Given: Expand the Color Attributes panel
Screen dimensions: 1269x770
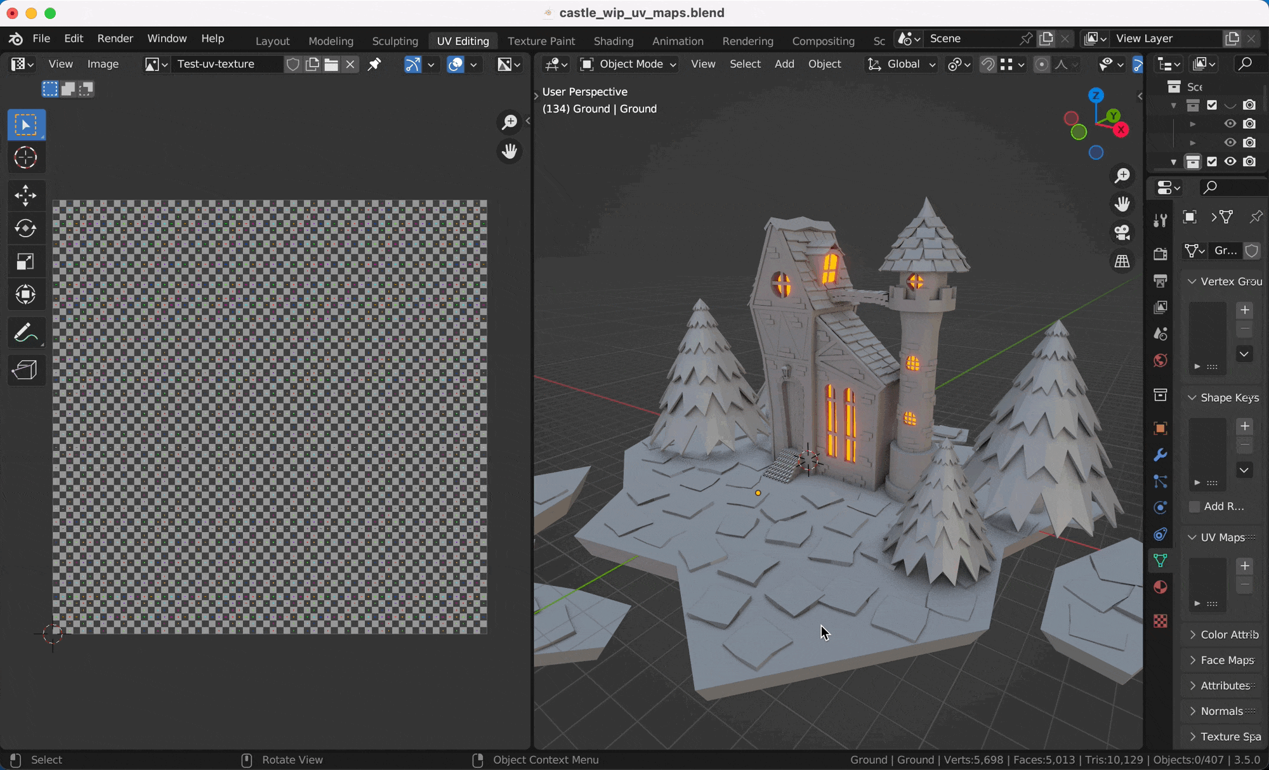Looking at the screenshot, I should point(1192,634).
